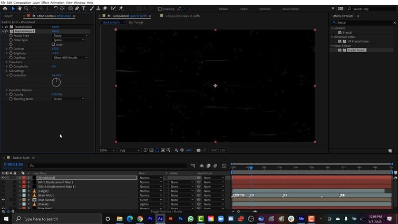
Task: Switch to the Learn workspace
Action: pos(244,9)
